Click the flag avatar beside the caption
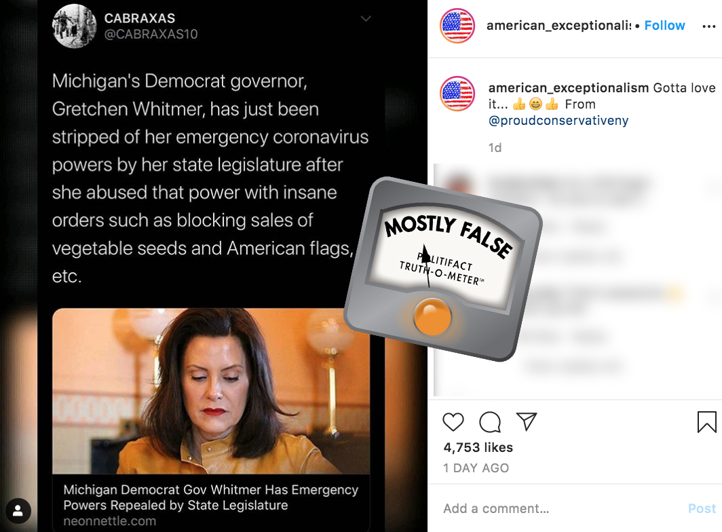 coord(457,94)
